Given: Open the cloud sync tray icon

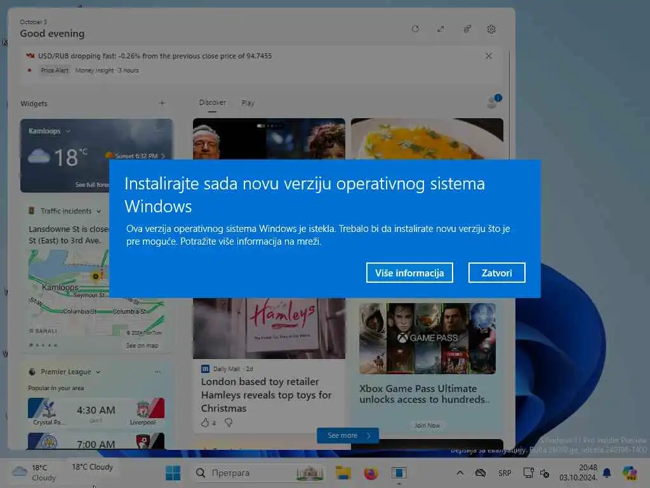Looking at the screenshot, I should click(481, 473).
